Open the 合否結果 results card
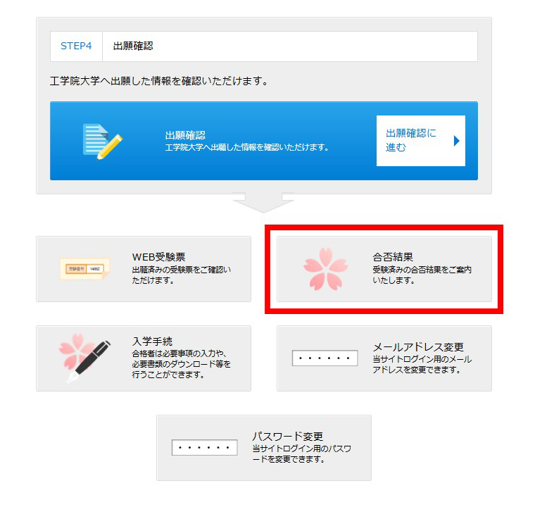Screen dimensions: 535x507 (x=384, y=269)
